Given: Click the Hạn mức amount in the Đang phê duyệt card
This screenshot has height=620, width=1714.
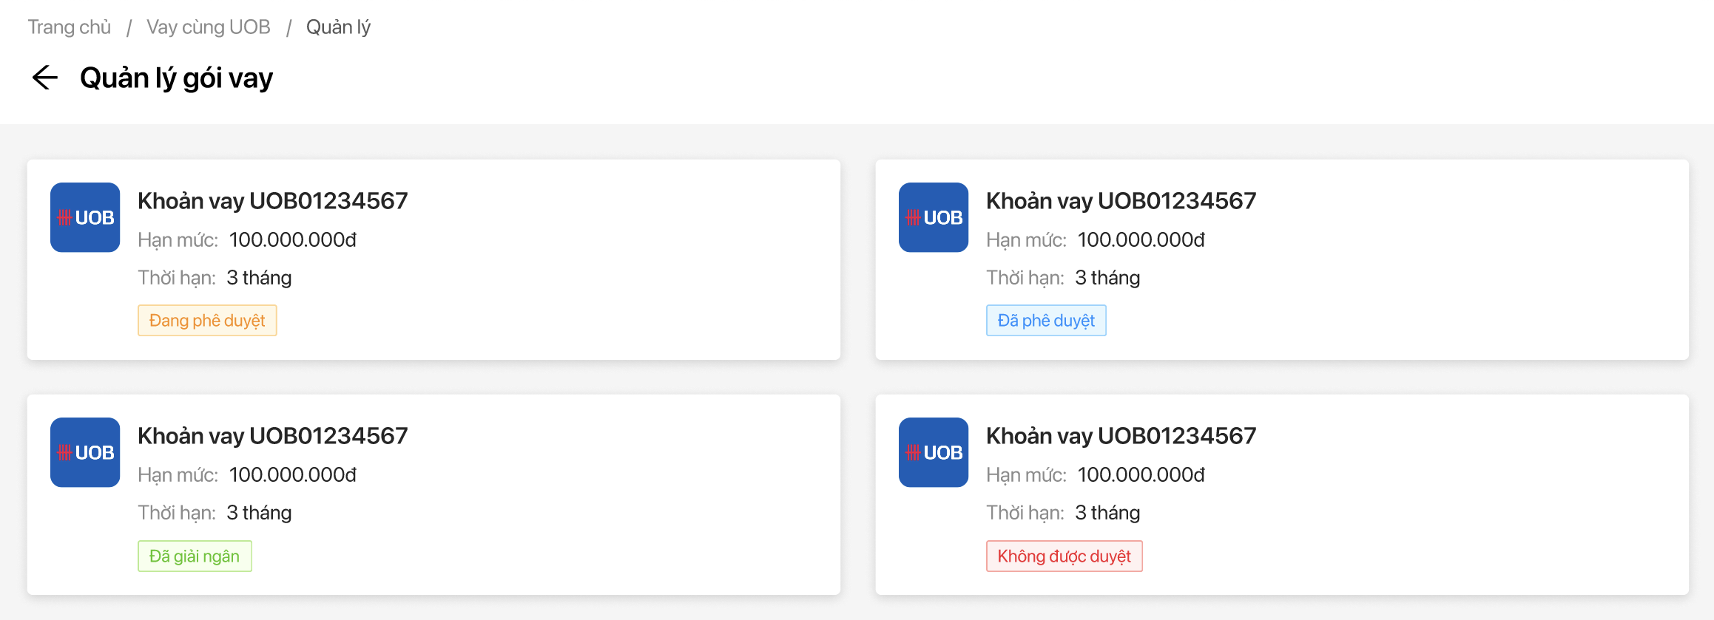Looking at the screenshot, I should click(293, 240).
